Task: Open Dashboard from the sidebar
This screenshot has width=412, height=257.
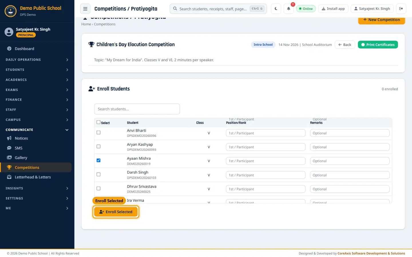Action: [x=36, y=49]
